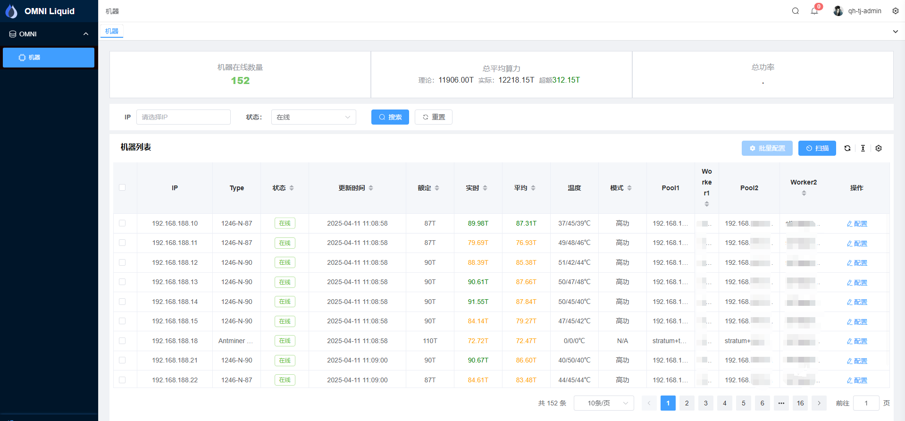Select 机器 in the sidebar
The width and height of the screenshot is (905, 421).
click(x=49, y=58)
